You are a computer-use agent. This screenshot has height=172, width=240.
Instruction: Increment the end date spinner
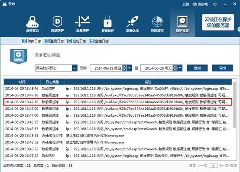pos(175,67)
